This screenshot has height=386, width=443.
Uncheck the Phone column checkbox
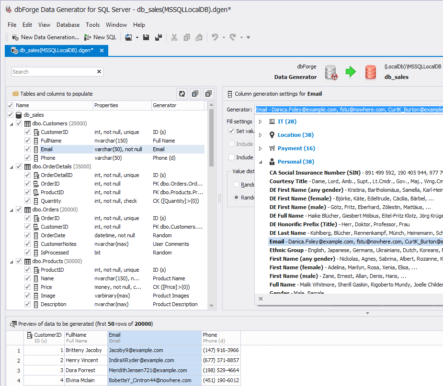[27, 158]
